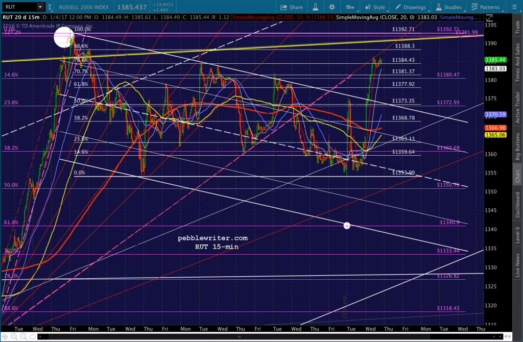Open the list menu icon at toolbar end
This screenshot has width=523, height=342.
pos(514,7)
